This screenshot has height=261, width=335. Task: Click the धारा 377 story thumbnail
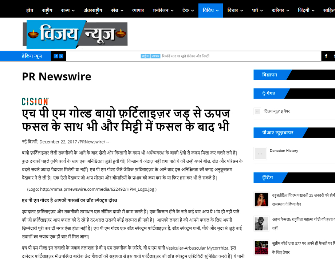[x=261, y=248]
